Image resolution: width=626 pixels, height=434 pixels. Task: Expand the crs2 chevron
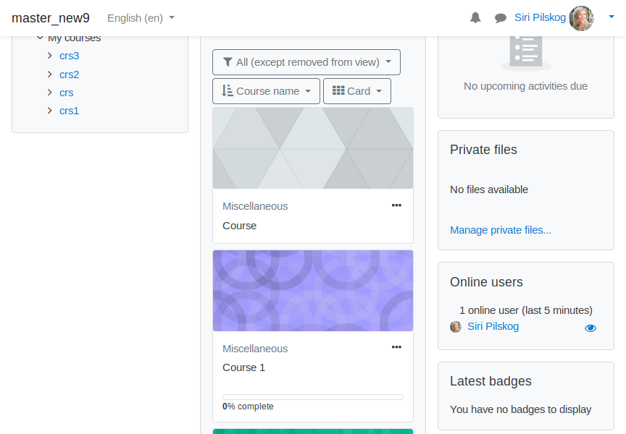(x=50, y=74)
